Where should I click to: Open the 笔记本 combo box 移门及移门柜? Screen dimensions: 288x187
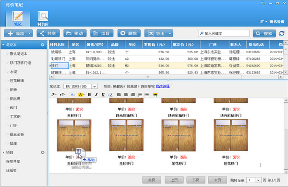[81, 87]
